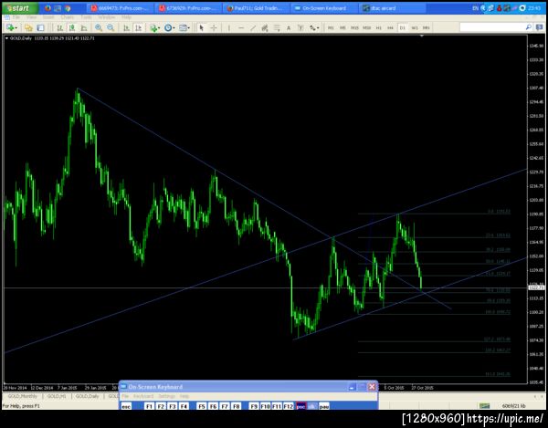Switch to M5 timeframe
The image size is (548, 428).
click(342, 27)
